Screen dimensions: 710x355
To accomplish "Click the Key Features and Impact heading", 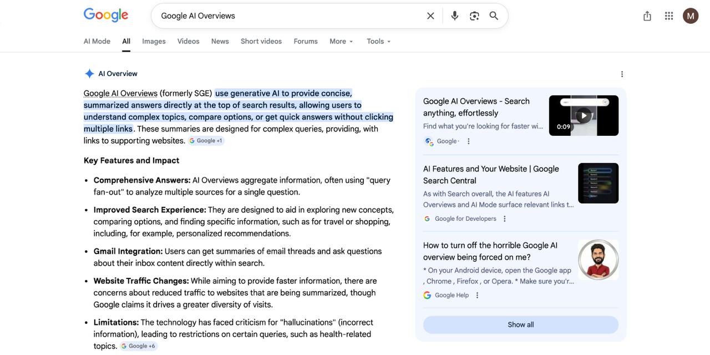I will (x=131, y=161).
